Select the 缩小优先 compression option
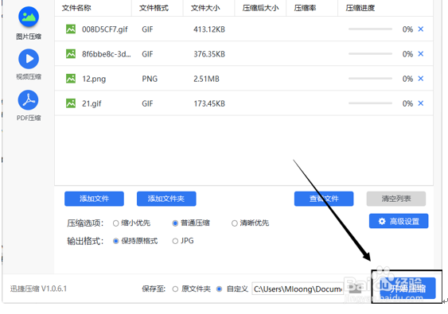This screenshot has height=314, width=448. pyautogui.click(x=132, y=223)
